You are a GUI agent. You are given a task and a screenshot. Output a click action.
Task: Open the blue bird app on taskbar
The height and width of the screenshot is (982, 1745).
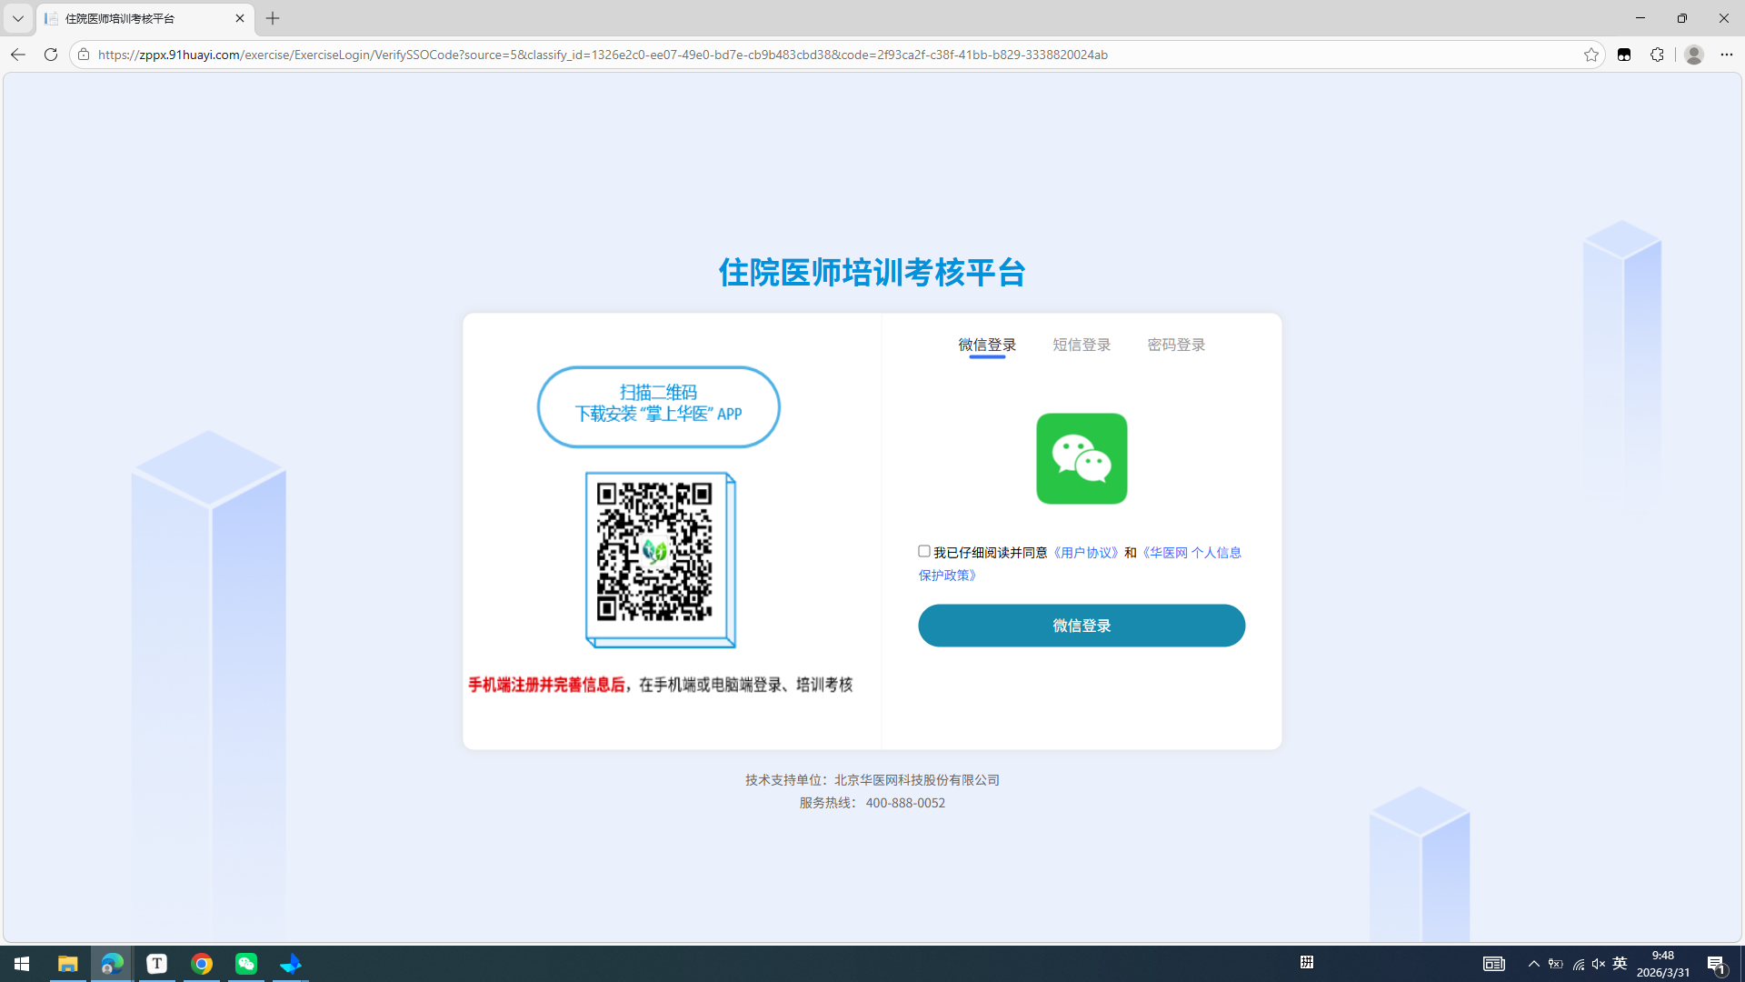[291, 964]
